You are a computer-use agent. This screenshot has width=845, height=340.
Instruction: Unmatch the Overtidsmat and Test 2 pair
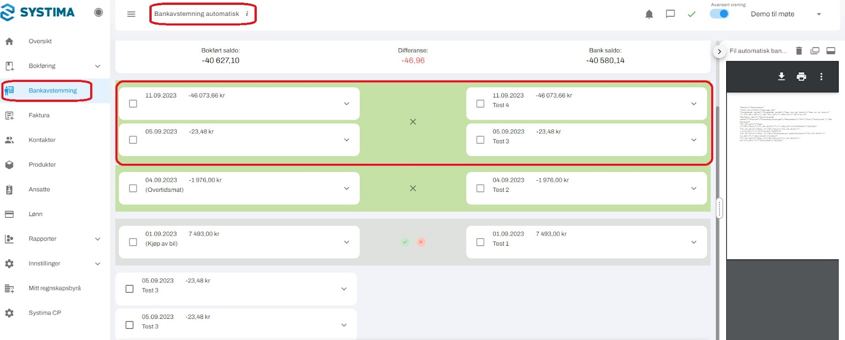tap(413, 188)
